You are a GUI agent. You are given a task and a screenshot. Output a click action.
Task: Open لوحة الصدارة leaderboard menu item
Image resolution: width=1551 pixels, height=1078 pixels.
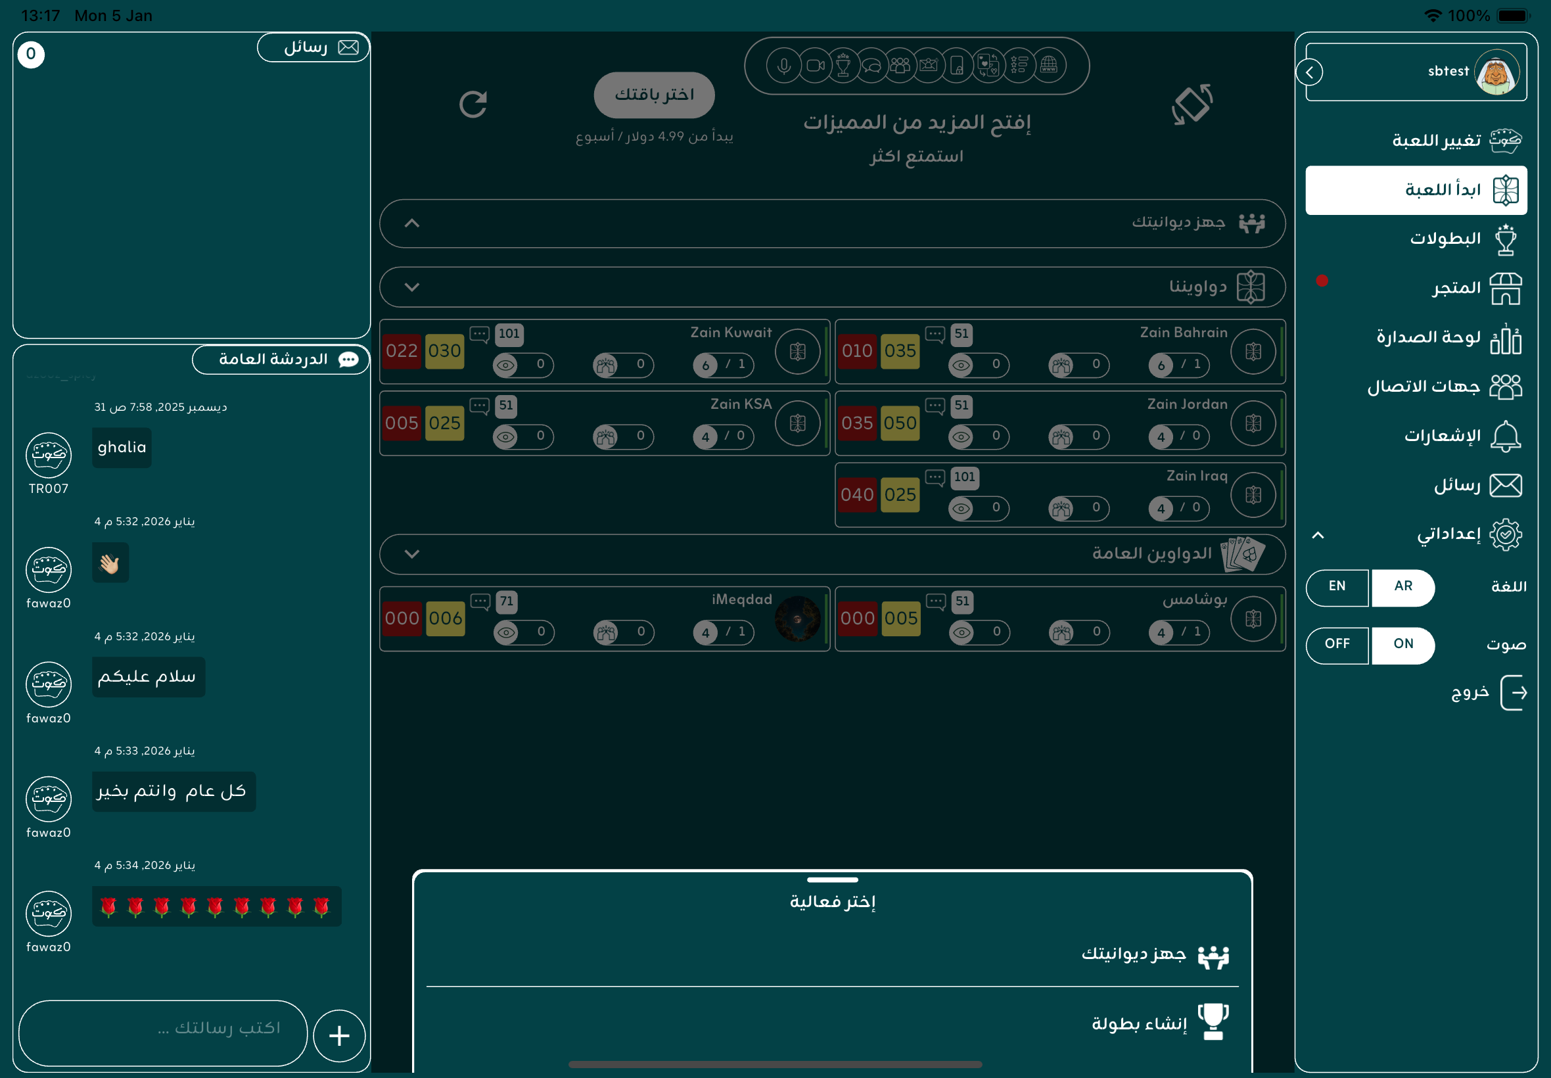pyautogui.click(x=1428, y=337)
